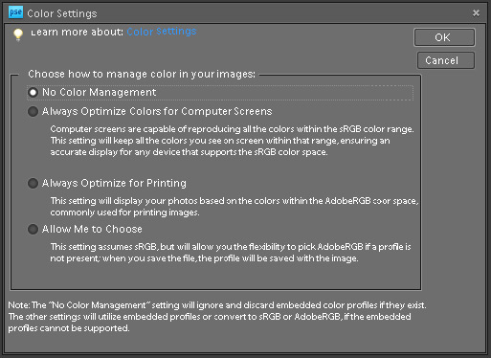Click the Cancel button

tap(445, 60)
